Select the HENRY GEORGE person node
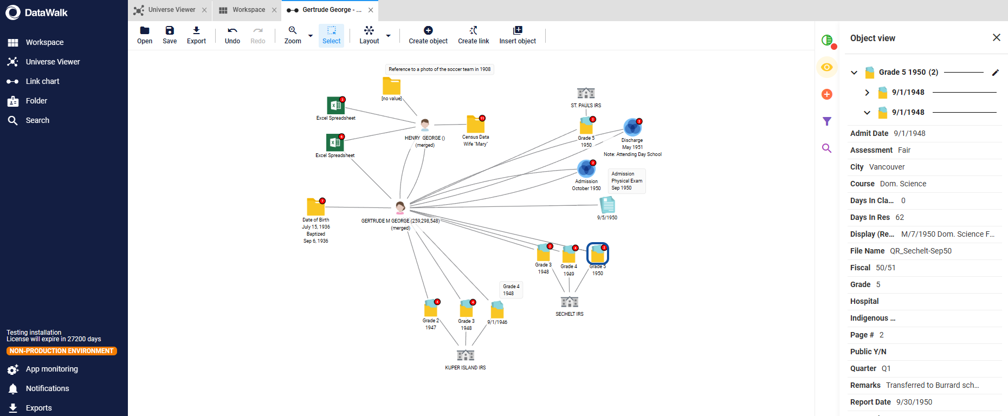 (x=425, y=125)
